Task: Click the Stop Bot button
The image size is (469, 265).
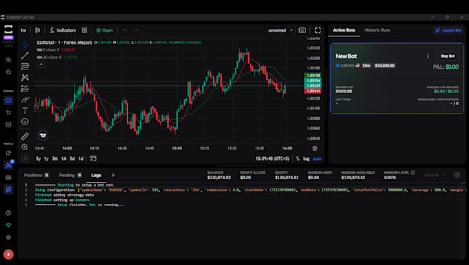Action: click(447, 56)
